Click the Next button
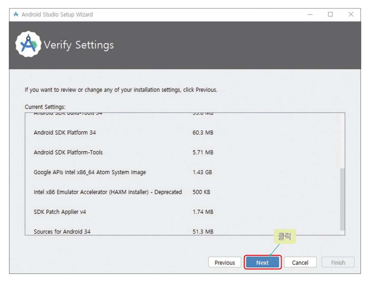 click(x=262, y=262)
